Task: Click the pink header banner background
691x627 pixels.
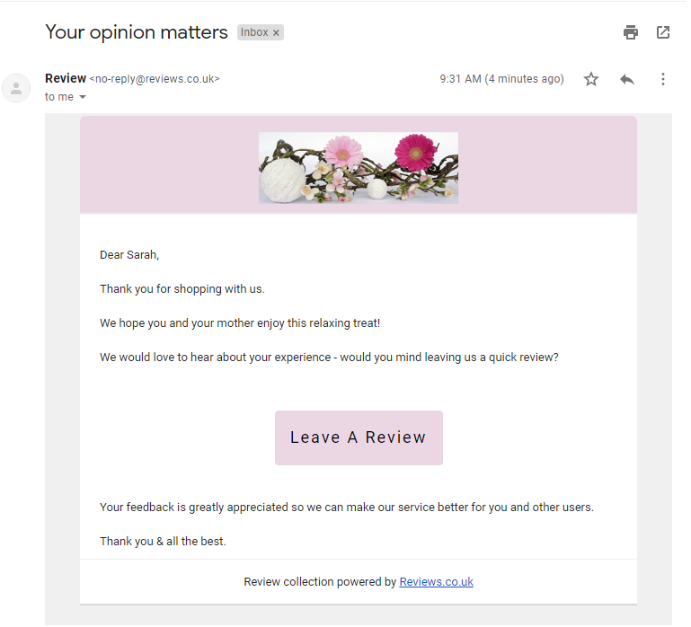Action: (x=546, y=165)
